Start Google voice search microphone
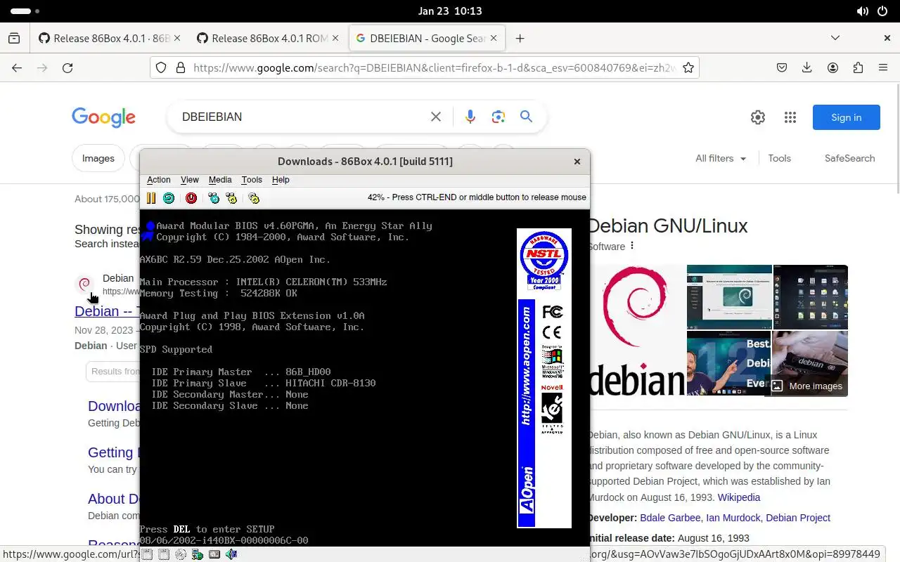900x562 pixels. 470,117
